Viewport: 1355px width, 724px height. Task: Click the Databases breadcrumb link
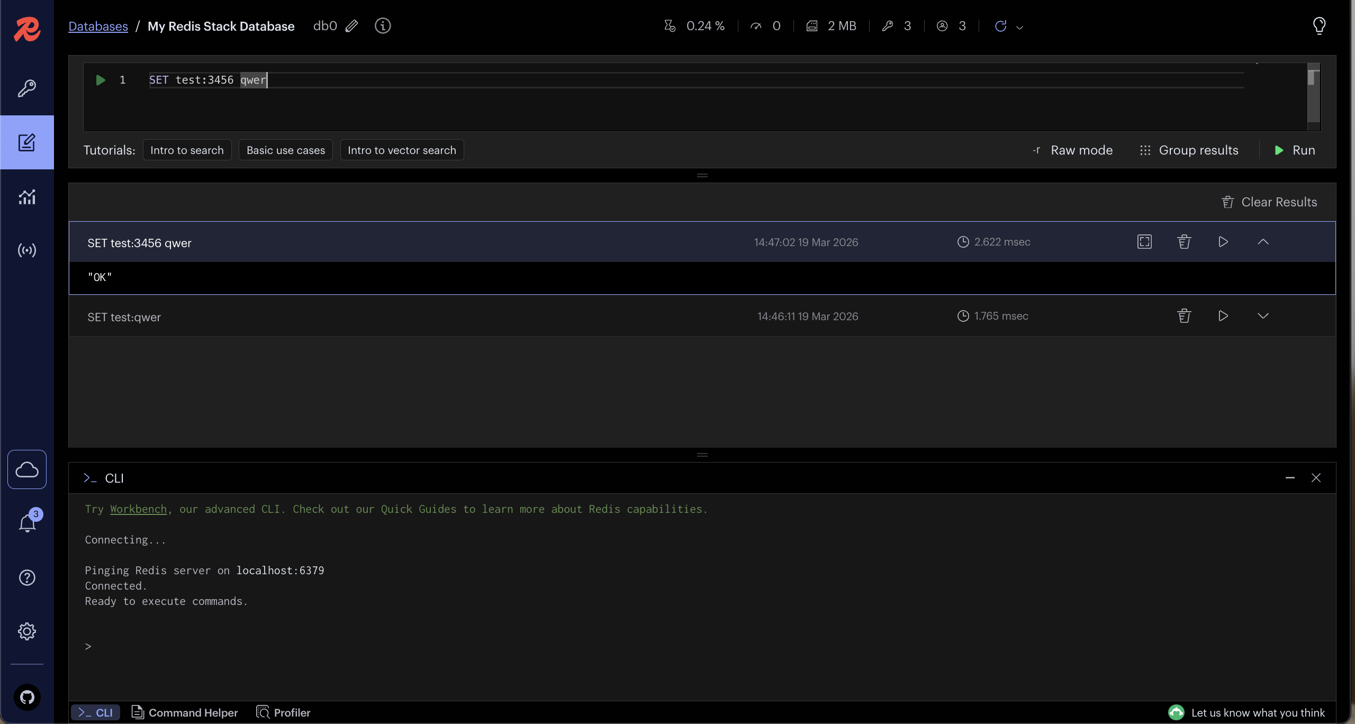coord(98,26)
